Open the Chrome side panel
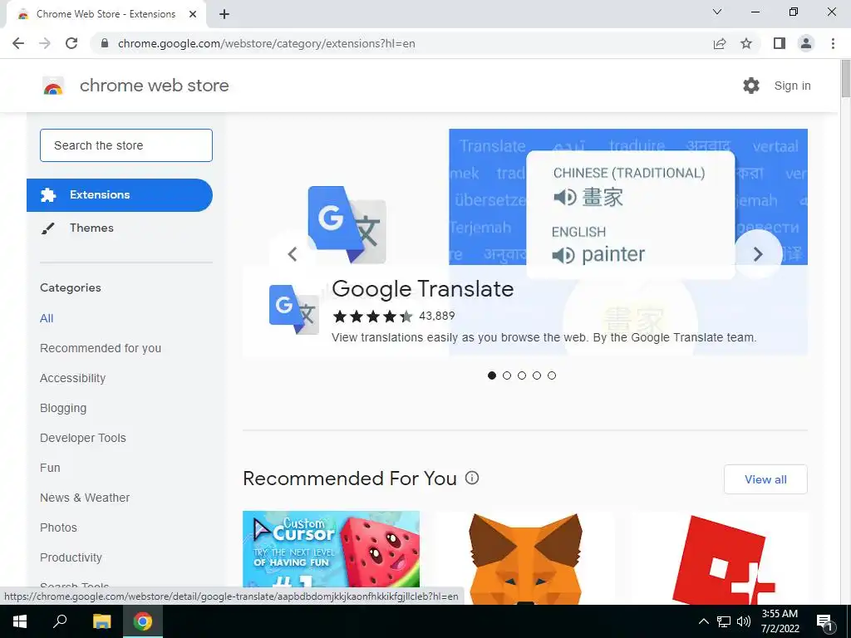 click(780, 43)
